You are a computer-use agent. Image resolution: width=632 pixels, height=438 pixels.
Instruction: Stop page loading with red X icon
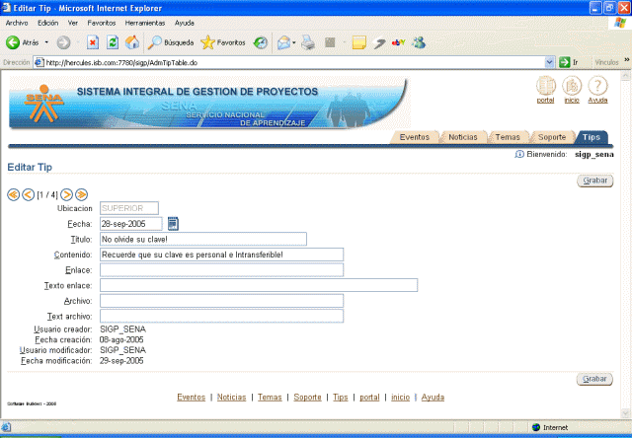[x=93, y=42]
